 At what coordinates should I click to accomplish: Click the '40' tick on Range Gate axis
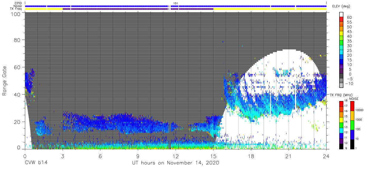(x=17, y=94)
